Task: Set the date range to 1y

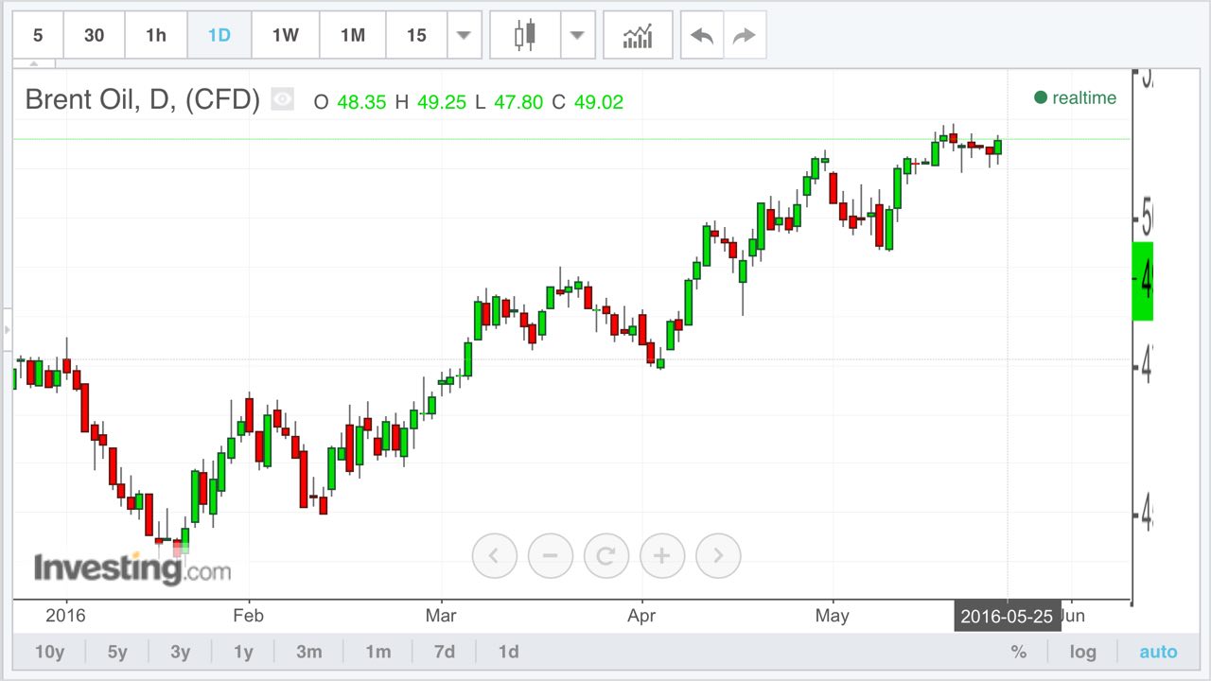Action: (243, 652)
